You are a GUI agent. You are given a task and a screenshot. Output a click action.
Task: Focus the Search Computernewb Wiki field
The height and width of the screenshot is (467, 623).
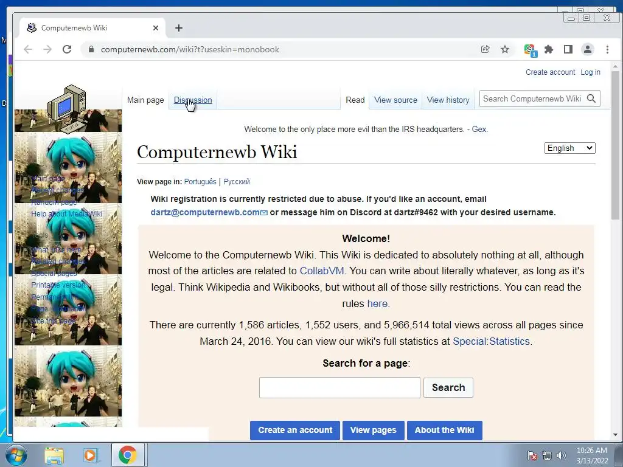pos(532,99)
